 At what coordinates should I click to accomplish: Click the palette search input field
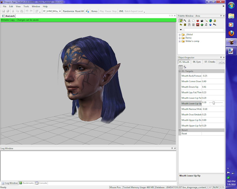pyautogui.click(x=204, y=30)
